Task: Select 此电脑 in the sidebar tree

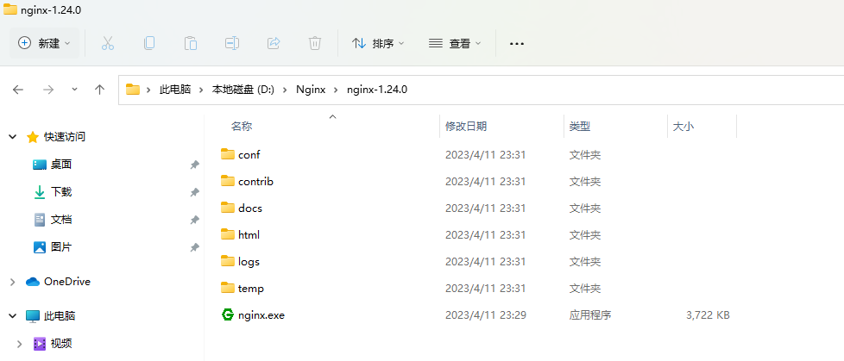Action: point(60,316)
